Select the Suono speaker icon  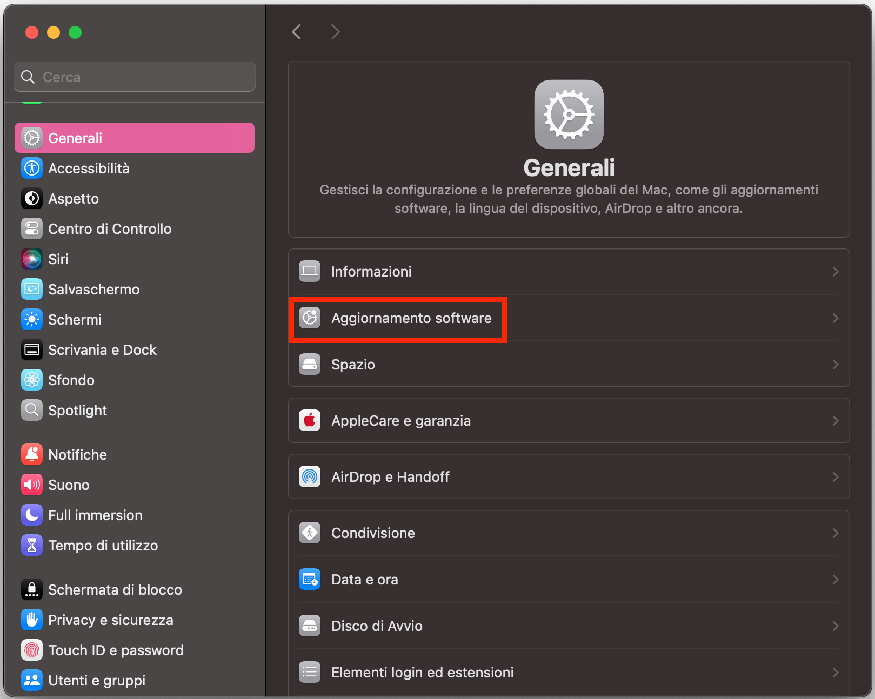click(x=31, y=485)
